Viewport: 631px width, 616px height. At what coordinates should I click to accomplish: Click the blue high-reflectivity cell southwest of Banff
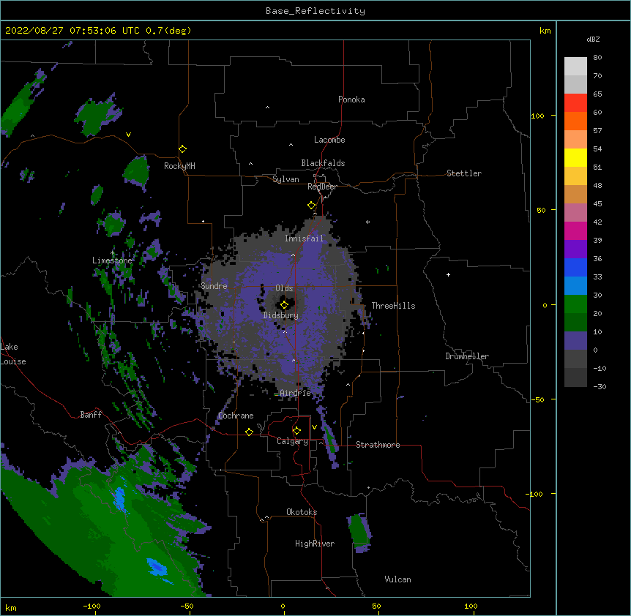pos(120,499)
